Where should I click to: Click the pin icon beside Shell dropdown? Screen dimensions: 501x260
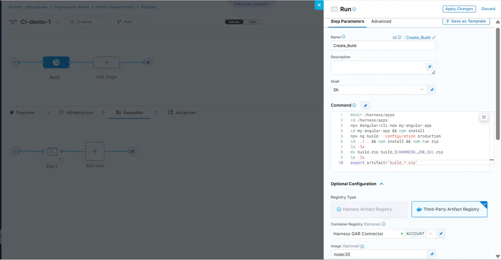[432, 90]
